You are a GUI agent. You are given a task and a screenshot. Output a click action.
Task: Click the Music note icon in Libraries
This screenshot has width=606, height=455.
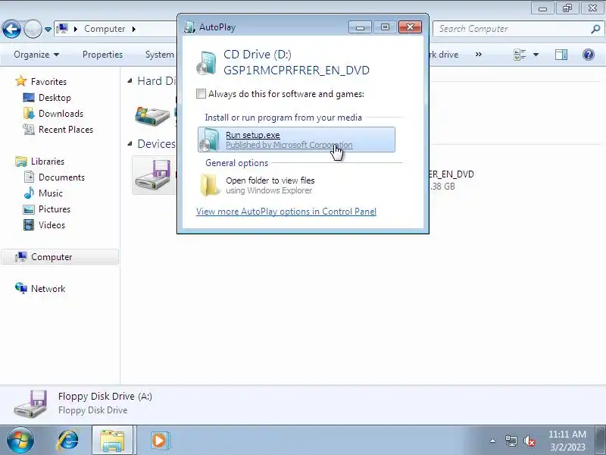point(29,193)
